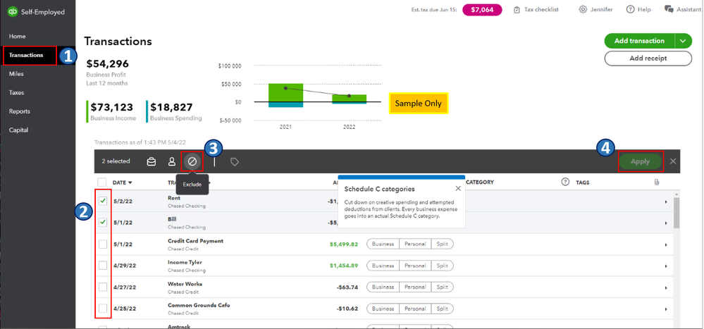Screen dimensions: 704x329
Task: Click the Add transaction button
Action: (x=639, y=41)
